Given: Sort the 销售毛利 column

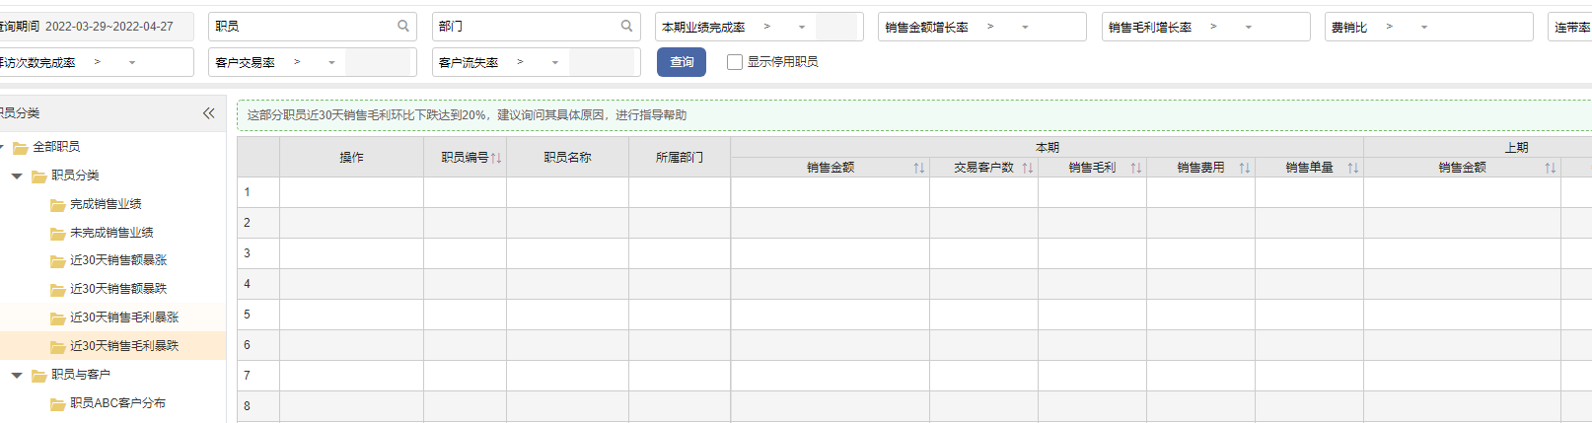Looking at the screenshot, I should pyautogui.click(x=1136, y=168).
